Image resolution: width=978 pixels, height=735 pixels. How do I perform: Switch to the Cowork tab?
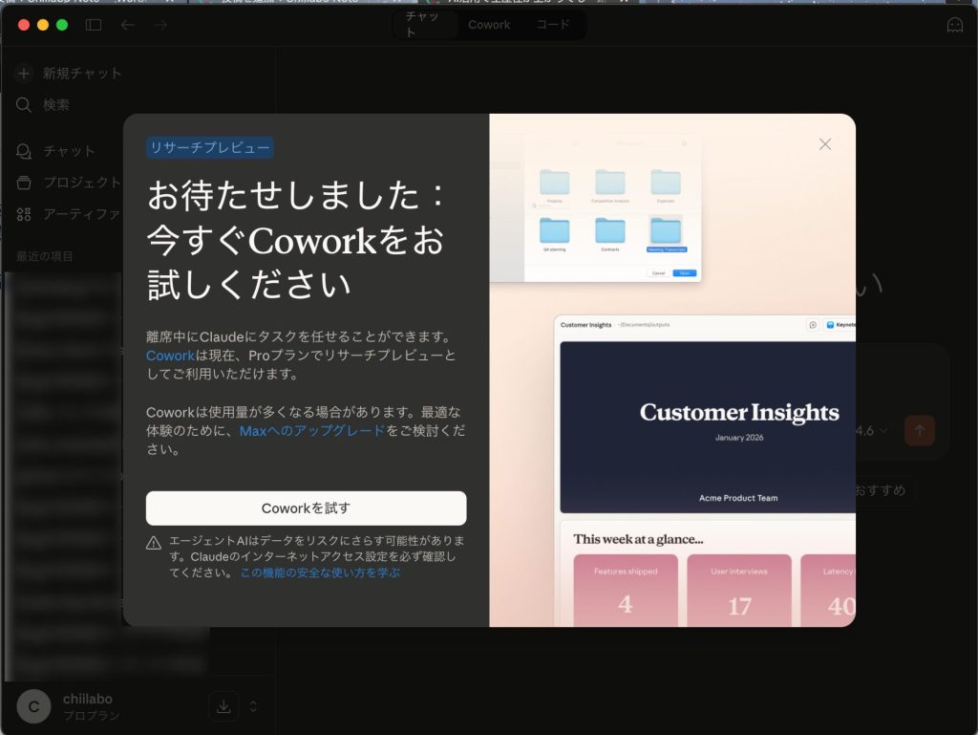(x=489, y=25)
